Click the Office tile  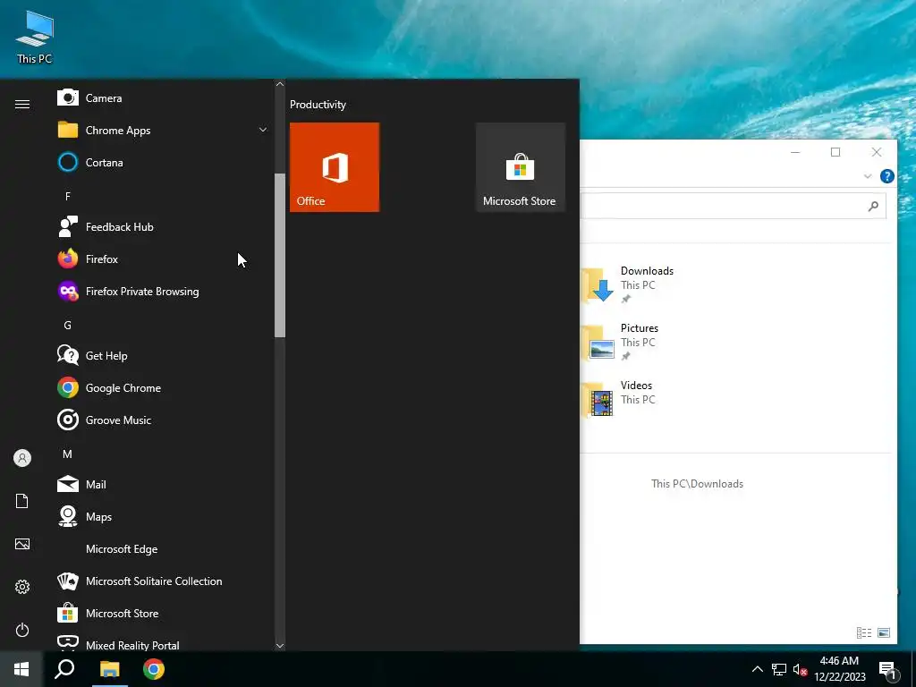pos(335,167)
